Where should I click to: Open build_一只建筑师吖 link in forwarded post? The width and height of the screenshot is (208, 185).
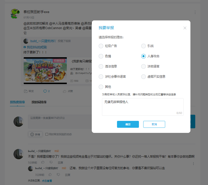(43, 41)
